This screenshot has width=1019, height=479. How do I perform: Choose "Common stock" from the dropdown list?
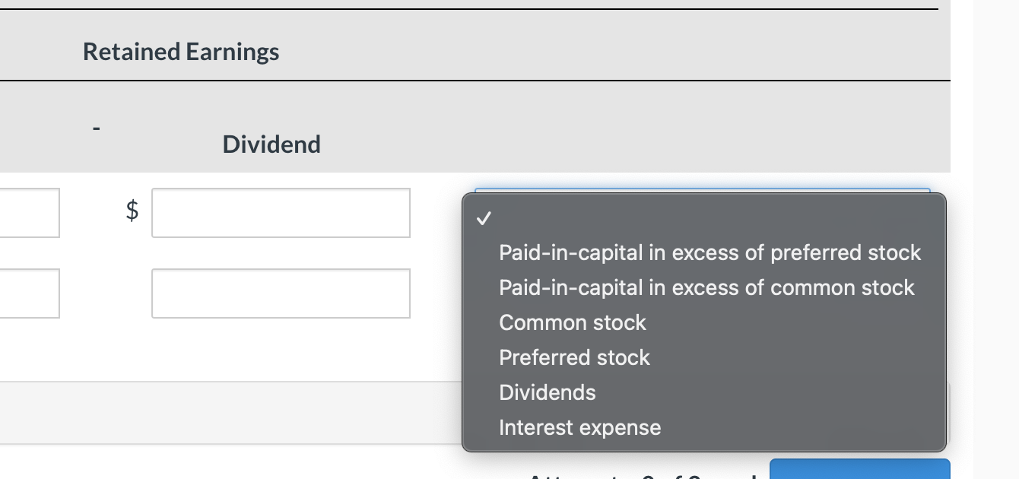[572, 322]
